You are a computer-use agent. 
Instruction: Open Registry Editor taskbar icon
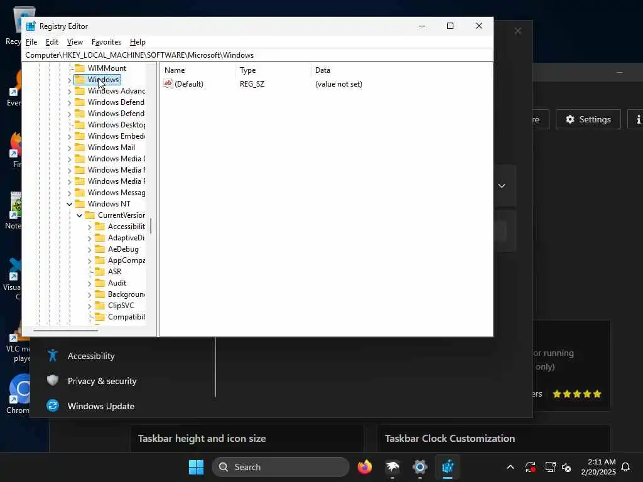pos(448,467)
